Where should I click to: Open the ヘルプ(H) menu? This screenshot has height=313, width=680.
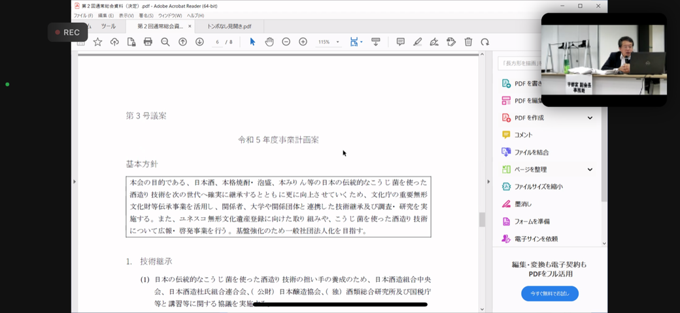click(195, 16)
